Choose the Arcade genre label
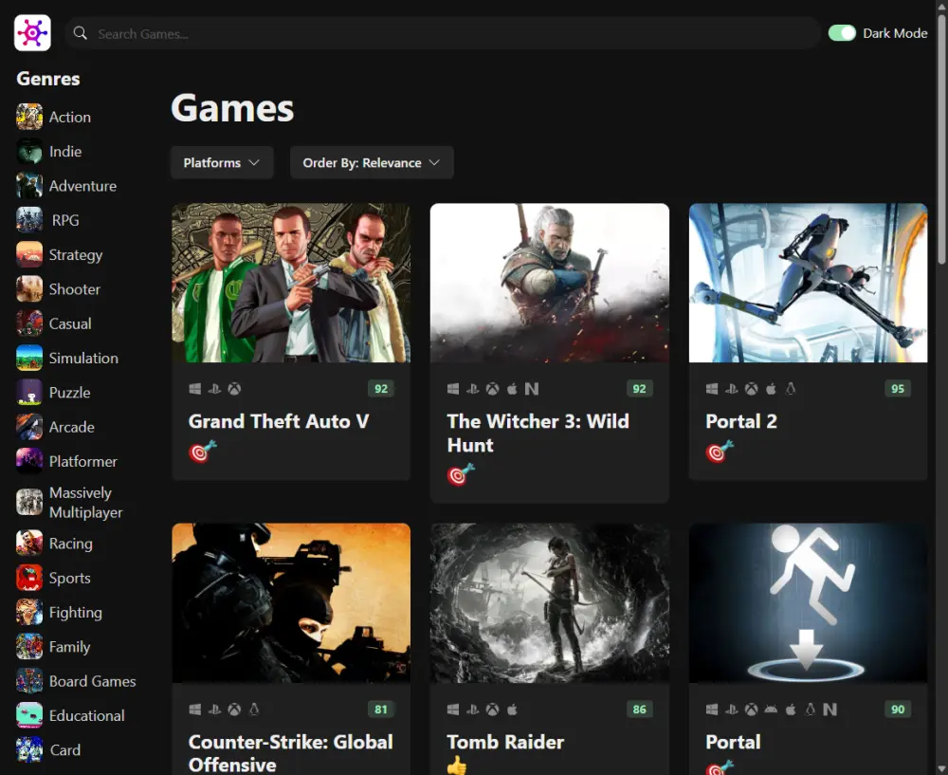 tap(71, 427)
